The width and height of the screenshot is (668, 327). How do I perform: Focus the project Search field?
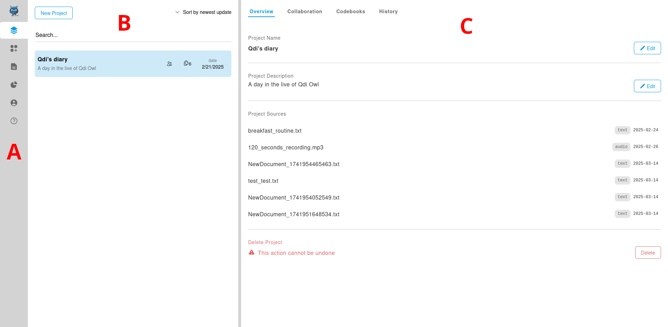pos(133,35)
